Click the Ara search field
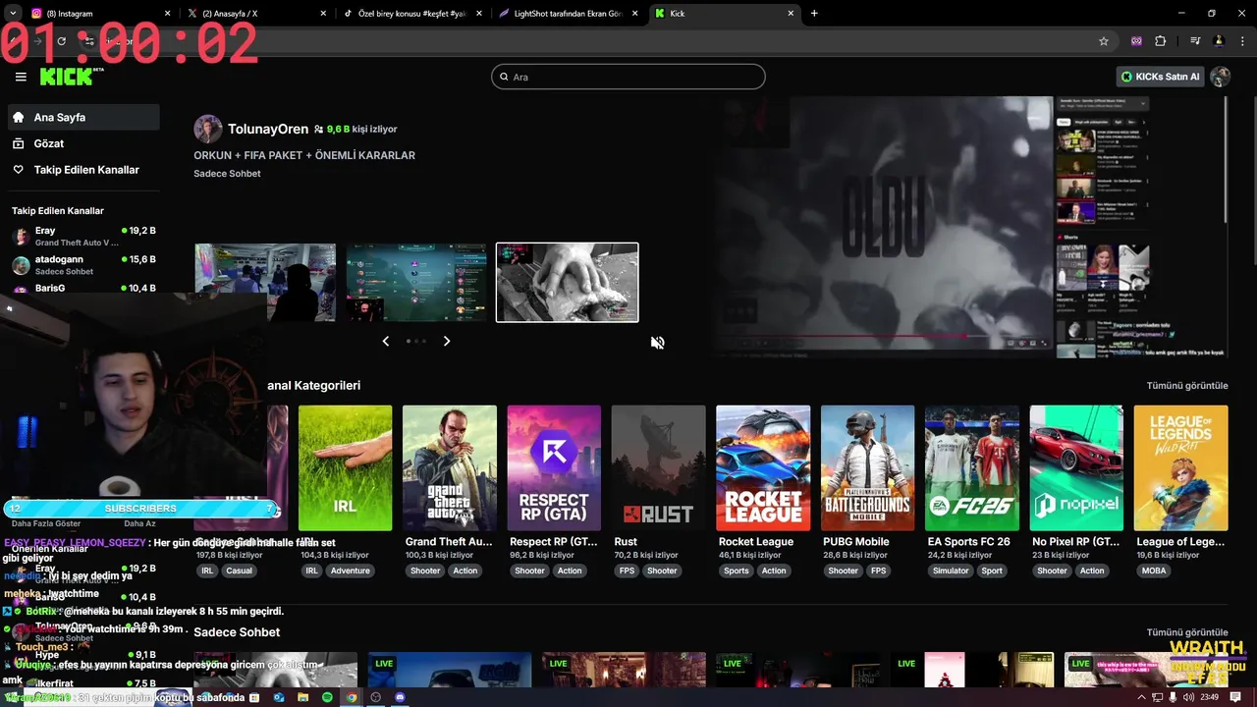Screen dimensions: 1257x707 [628, 77]
